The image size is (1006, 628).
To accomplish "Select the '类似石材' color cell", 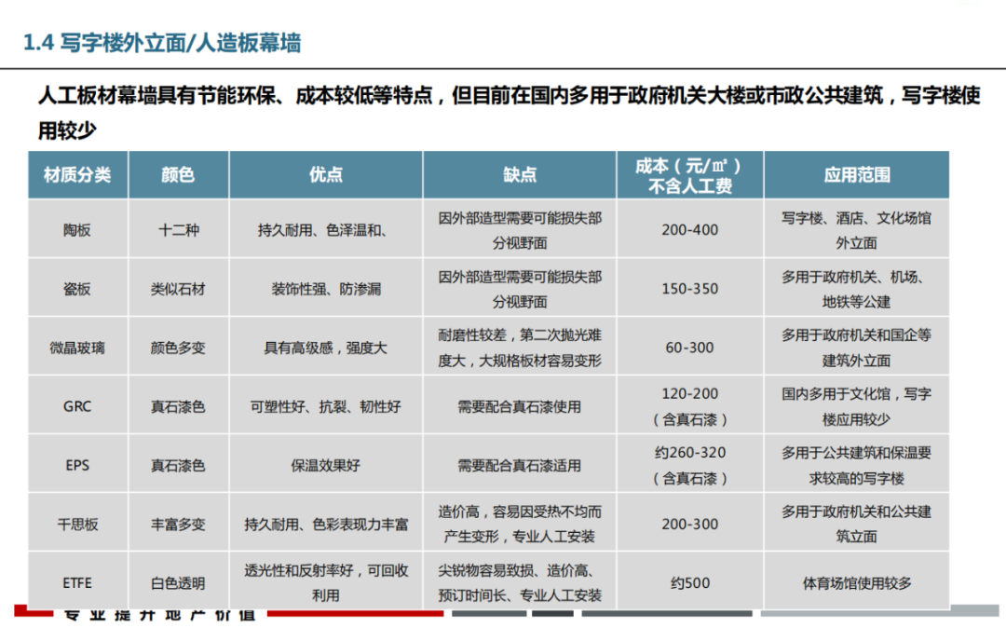I will [178, 288].
